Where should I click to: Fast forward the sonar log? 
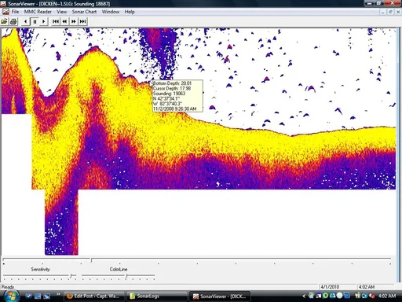(x=74, y=21)
